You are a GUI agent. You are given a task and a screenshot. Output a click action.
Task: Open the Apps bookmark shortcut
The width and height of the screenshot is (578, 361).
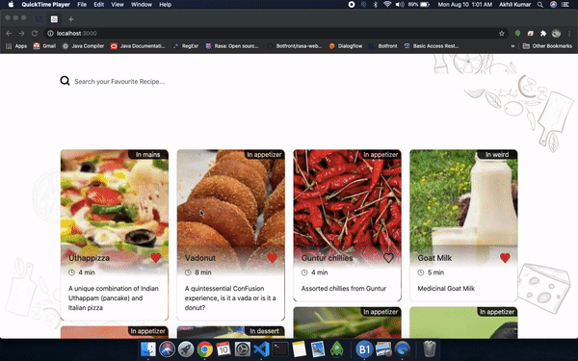pos(16,46)
